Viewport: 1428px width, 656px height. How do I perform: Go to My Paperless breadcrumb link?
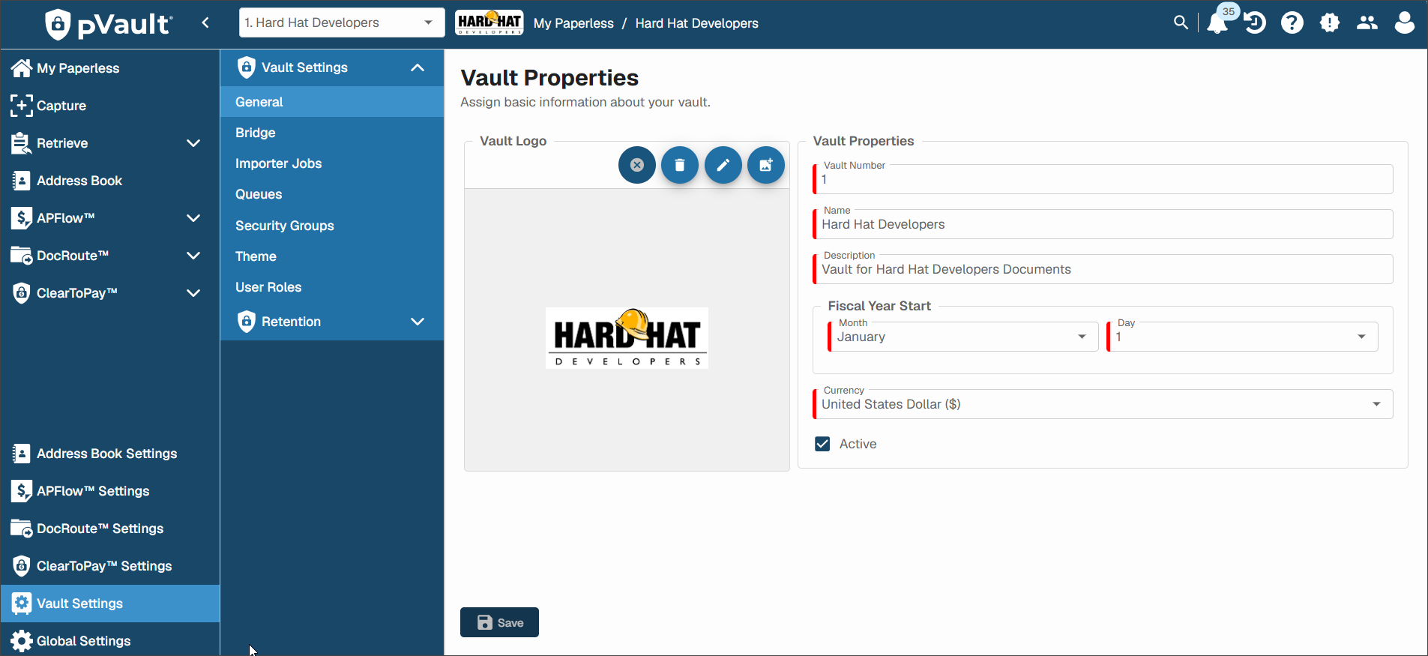coord(573,23)
